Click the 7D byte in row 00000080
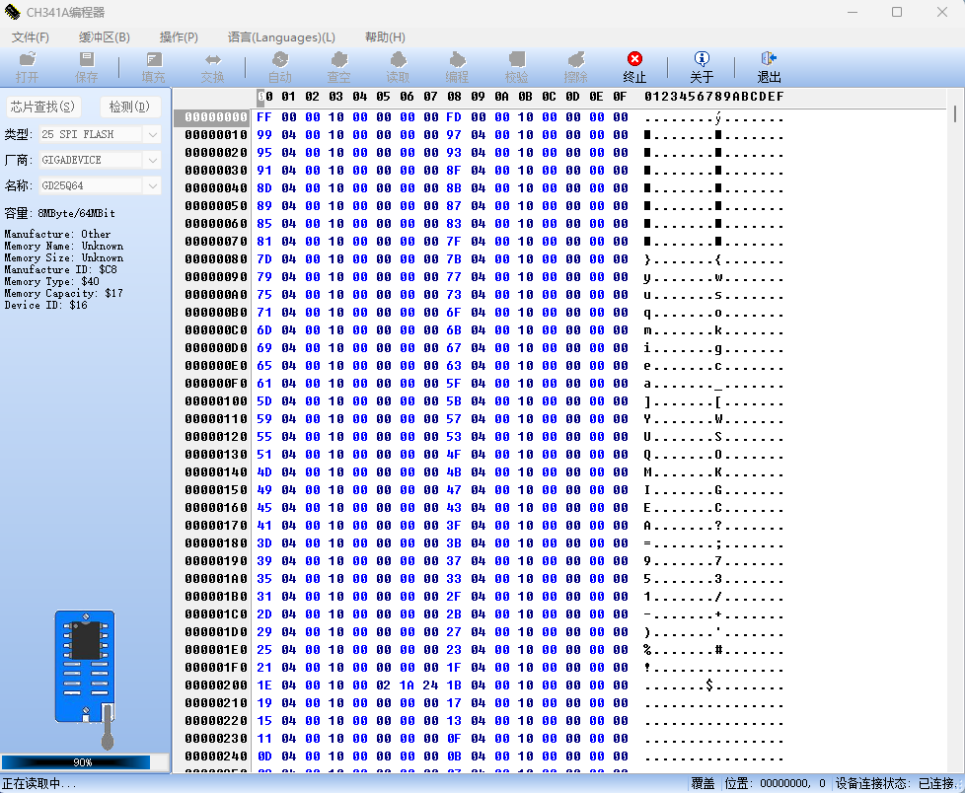This screenshot has width=965, height=793. [x=264, y=259]
